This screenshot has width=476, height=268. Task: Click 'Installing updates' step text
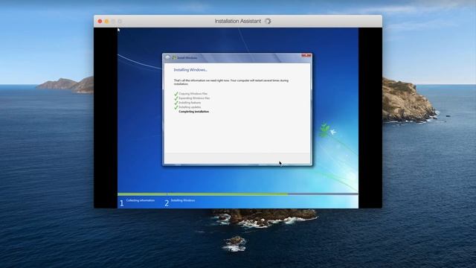190,107
